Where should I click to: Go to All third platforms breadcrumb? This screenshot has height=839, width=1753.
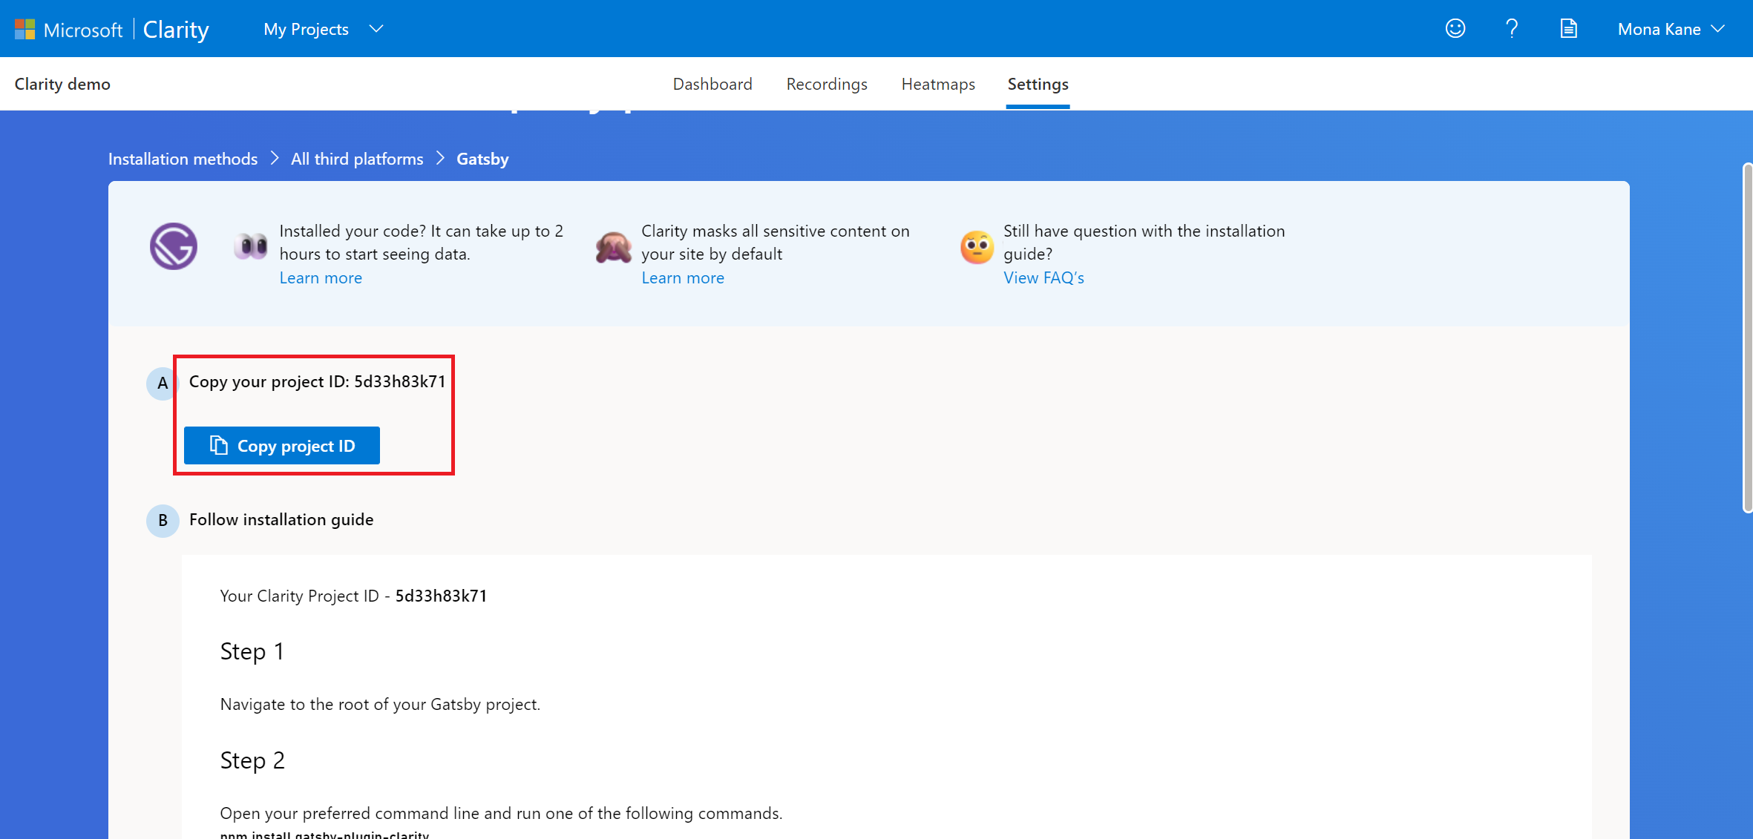click(357, 159)
